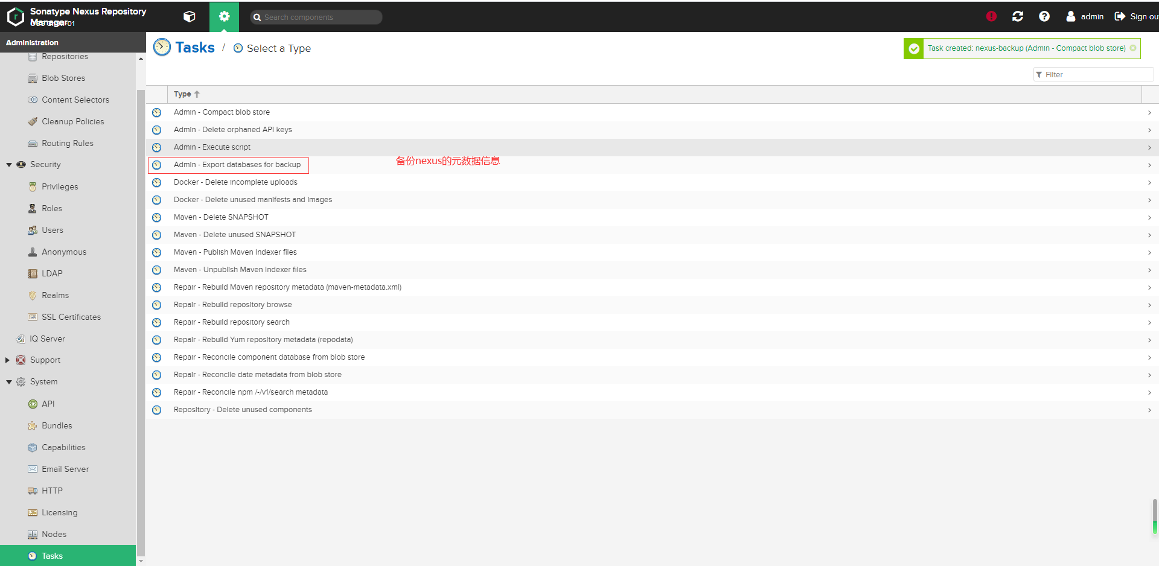Click the HTTP truck icon
The width and height of the screenshot is (1159, 566).
click(33, 491)
